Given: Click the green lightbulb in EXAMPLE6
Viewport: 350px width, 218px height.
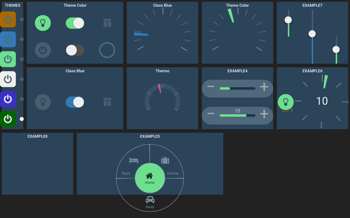Looking at the screenshot, I should (x=286, y=102).
